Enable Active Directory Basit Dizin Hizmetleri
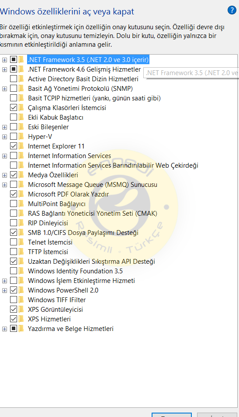Viewport: 239px width, 417px height. (13, 79)
